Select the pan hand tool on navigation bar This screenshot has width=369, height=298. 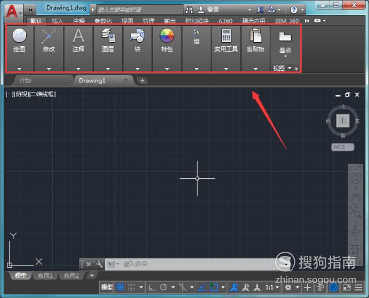[355, 198]
